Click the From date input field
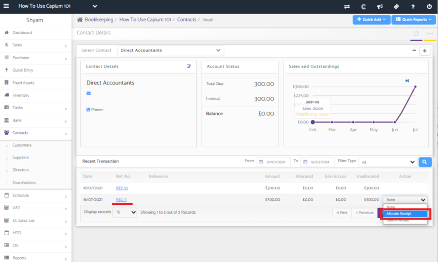The width and height of the screenshot is (438, 262). [x=273, y=162]
